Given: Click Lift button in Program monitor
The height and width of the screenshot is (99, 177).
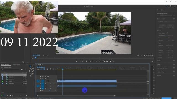Looking at the screenshot, I should pyautogui.click(x=103, y=61).
